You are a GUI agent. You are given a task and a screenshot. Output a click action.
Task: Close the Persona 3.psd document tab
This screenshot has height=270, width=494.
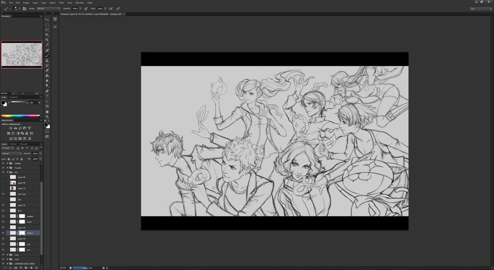coord(124,14)
